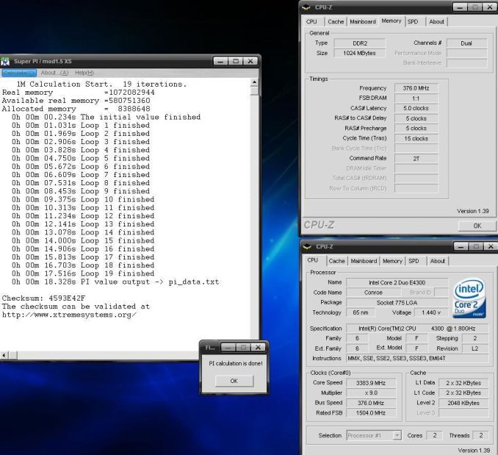Click the left arrow of Super PI's horizontal scrollbar
This screenshot has height=455, width=498.
[x=5, y=354]
